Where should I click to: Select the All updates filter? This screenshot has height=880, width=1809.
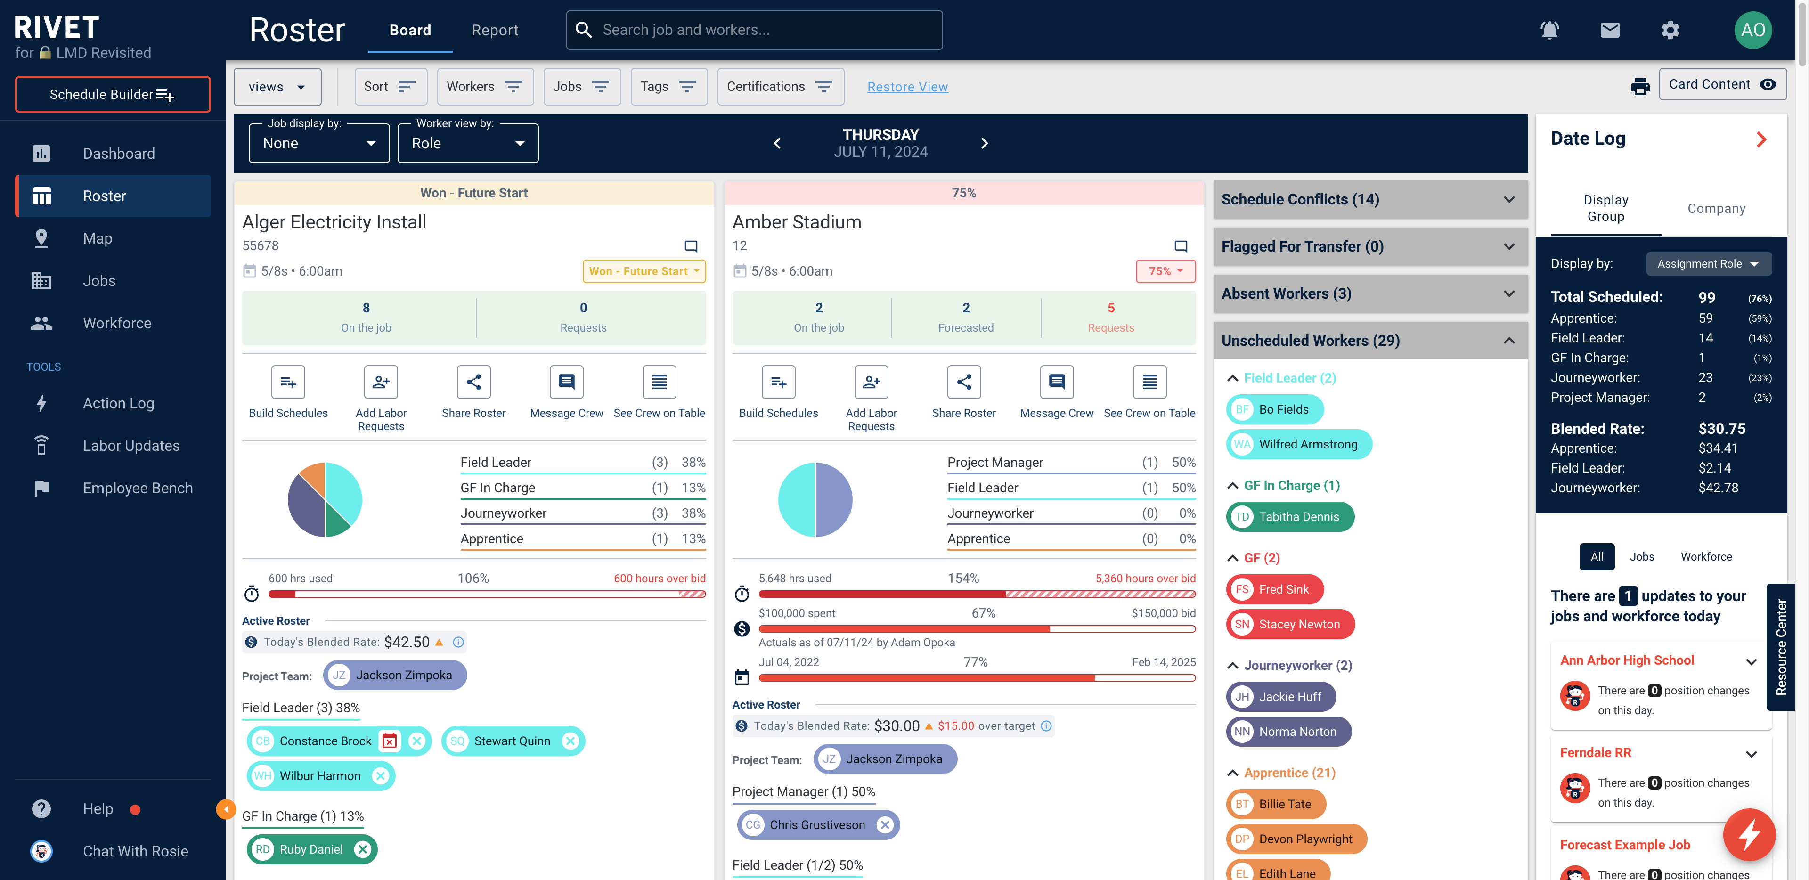[x=1596, y=556]
